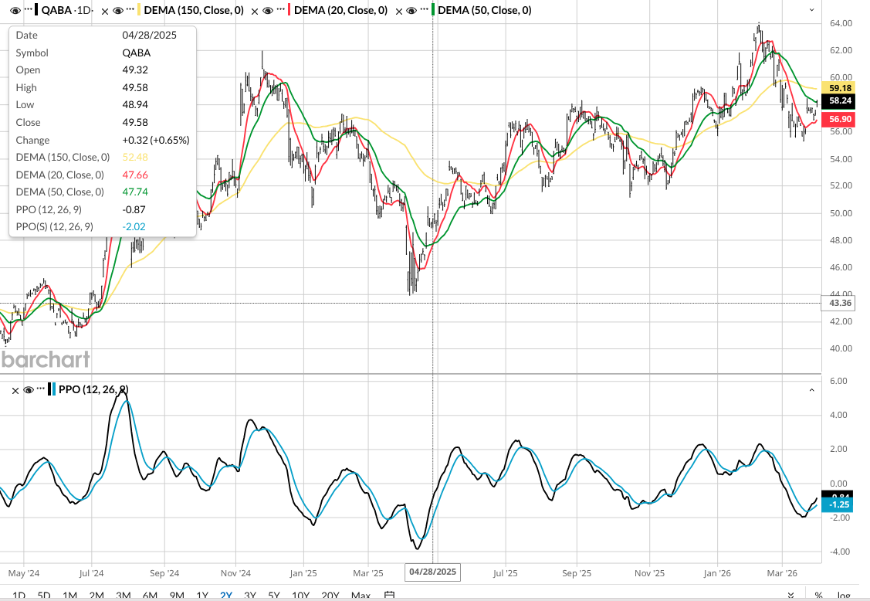Click the % percent scale button
Viewport: 870px width, 601px height.
pos(818,595)
